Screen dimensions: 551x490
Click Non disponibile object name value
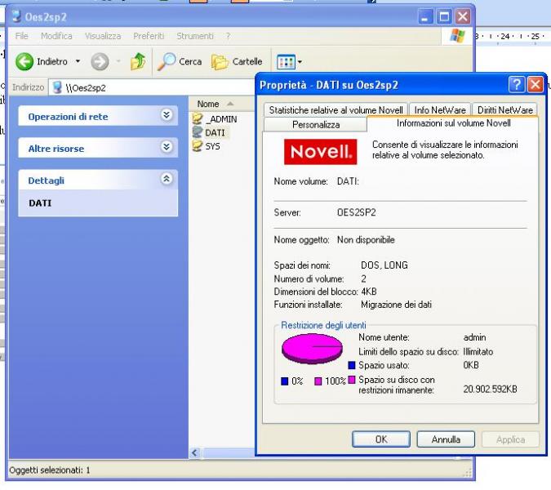pos(366,240)
